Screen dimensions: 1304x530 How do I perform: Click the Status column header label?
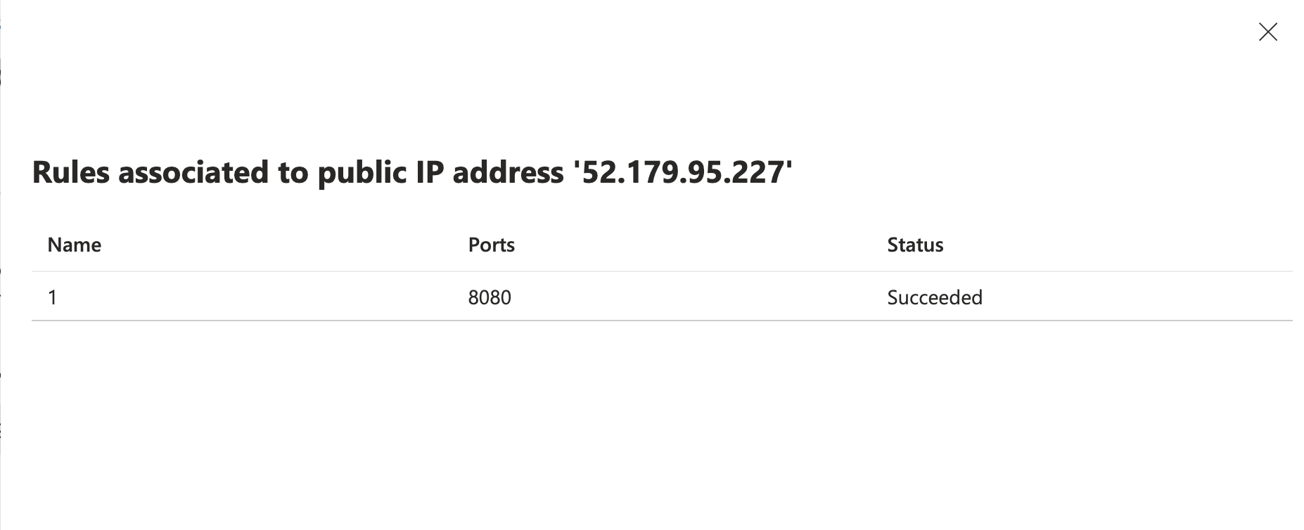(915, 245)
